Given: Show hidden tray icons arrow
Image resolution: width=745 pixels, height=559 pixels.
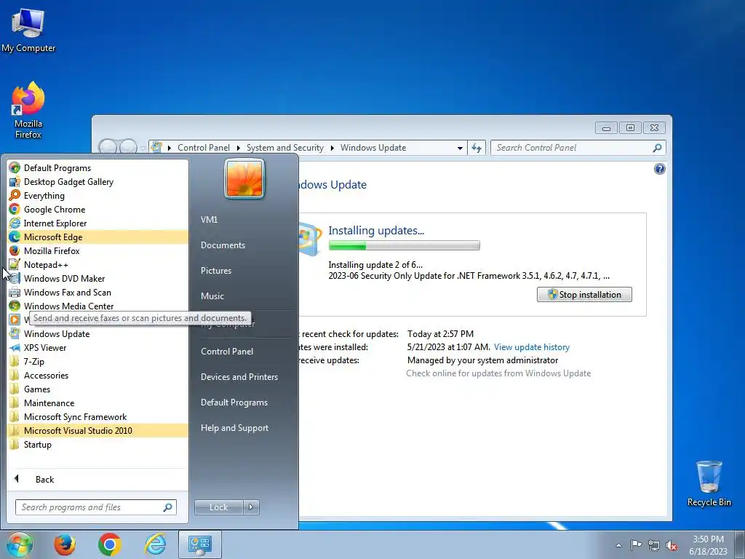Looking at the screenshot, I should [x=618, y=545].
